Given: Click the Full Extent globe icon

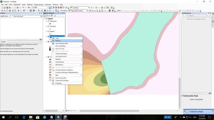Looking at the screenshot, I should point(10,11).
